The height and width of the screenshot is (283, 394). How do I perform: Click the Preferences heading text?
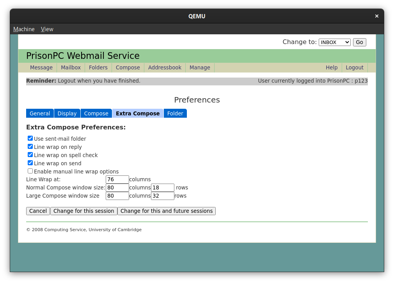[197, 100]
